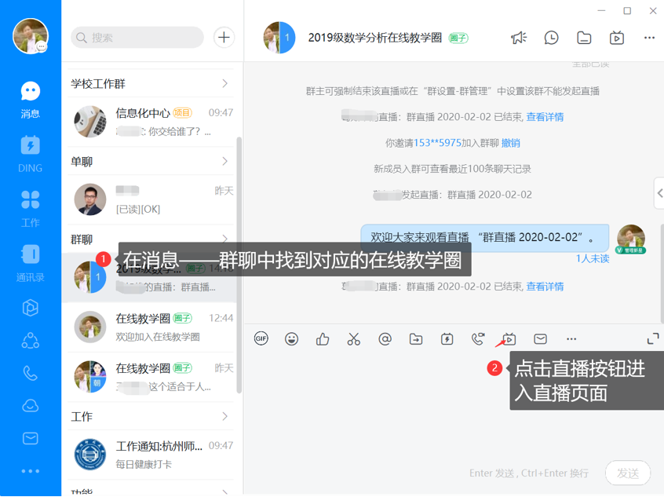664x497 pixels.
Task: Open the 信息化中心 conversation
Action: pyautogui.click(x=151, y=122)
